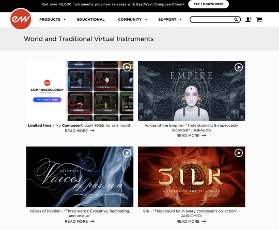Click Read More under Voices of Passion

80,221
